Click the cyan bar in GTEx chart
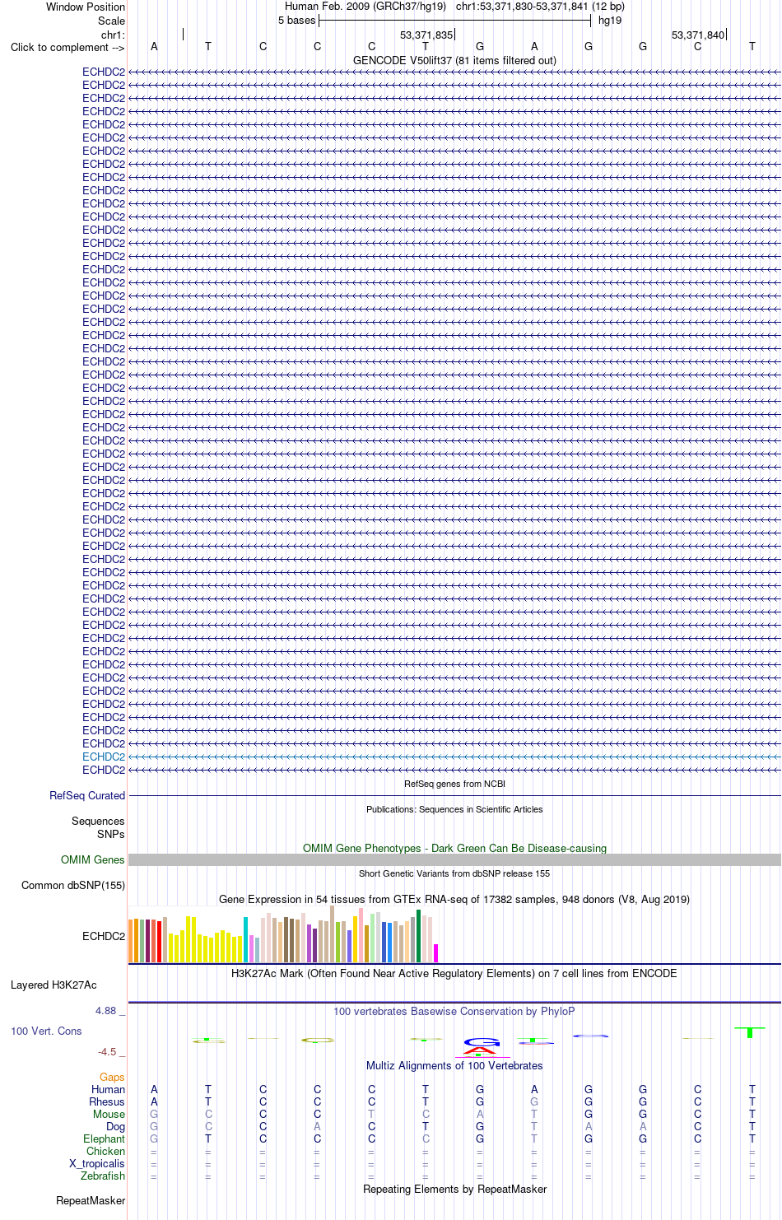 pyautogui.click(x=245, y=939)
